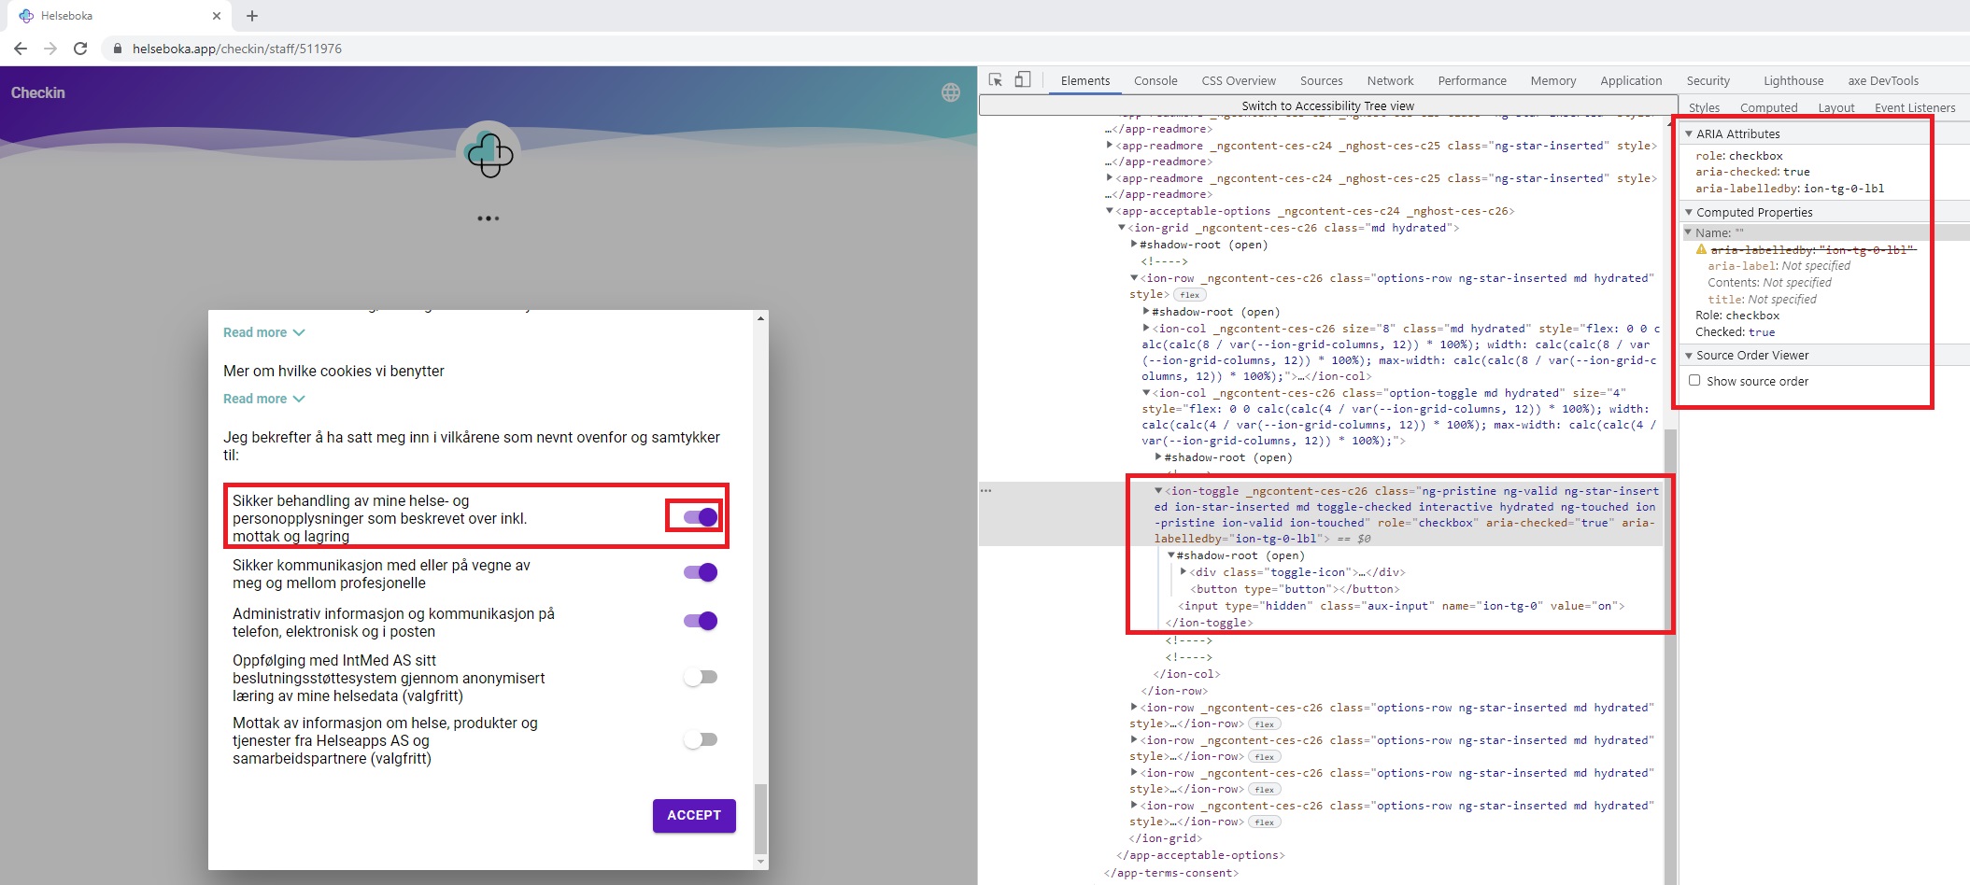Enable Oppfølging med IntMed AS switch

point(700,677)
